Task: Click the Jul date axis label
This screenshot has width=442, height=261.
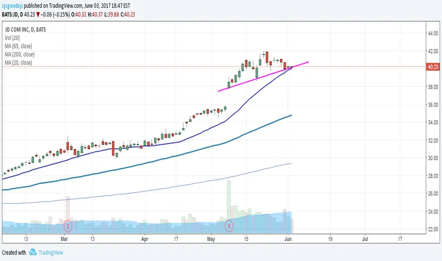Action: (x=365, y=239)
